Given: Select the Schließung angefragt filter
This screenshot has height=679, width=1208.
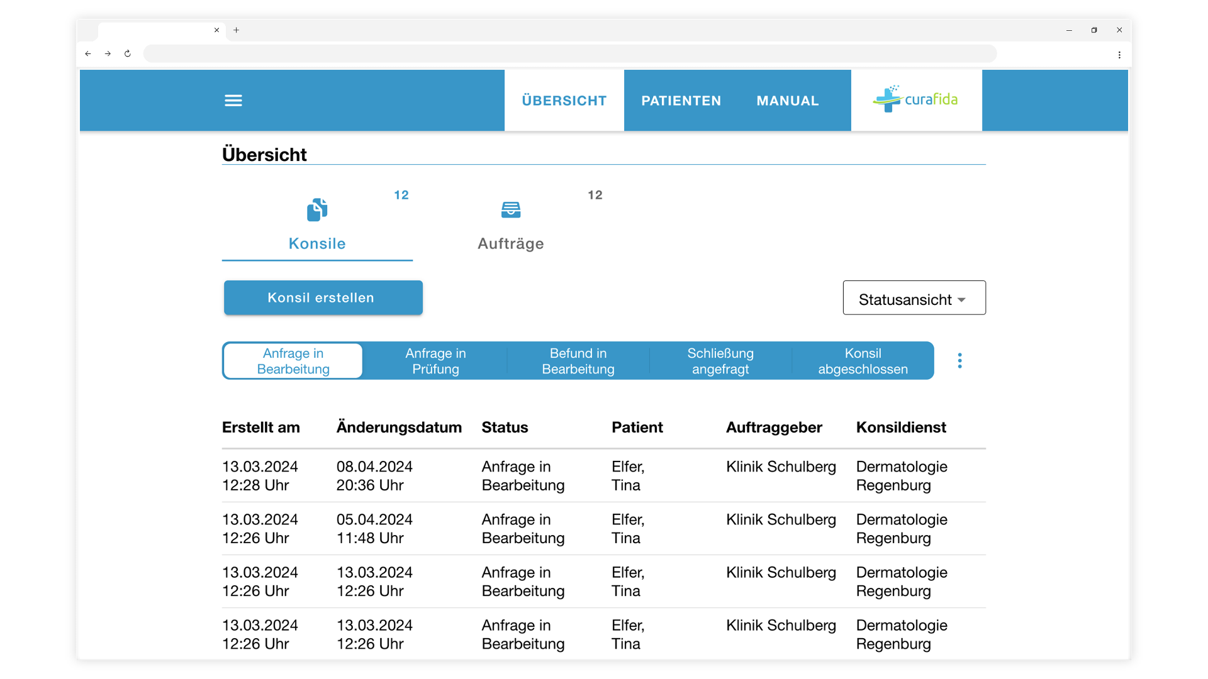Looking at the screenshot, I should coord(720,361).
